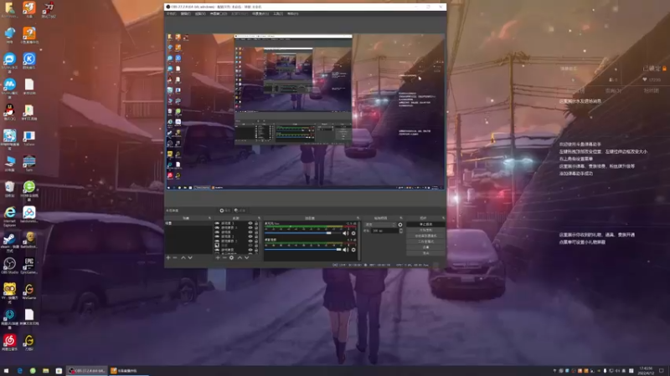Remove selected scene using the minus icon

[175, 257]
